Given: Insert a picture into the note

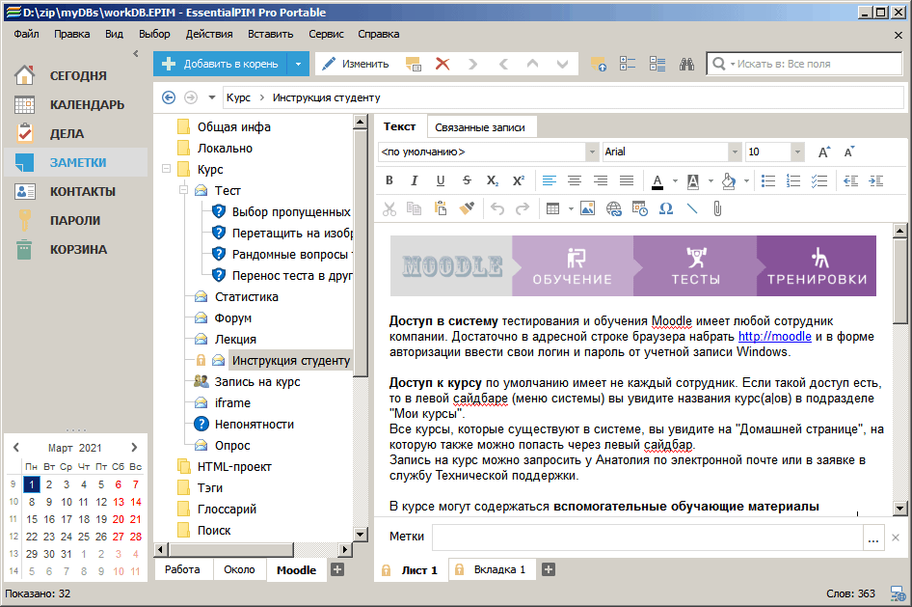Looking at the screenshot, I should click(587, 208).
